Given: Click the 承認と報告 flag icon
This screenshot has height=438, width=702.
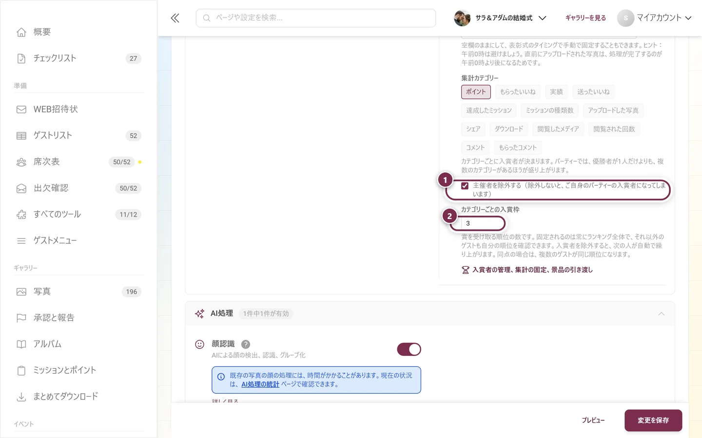Looking at the screenshot, I should (x=21, y=318).
